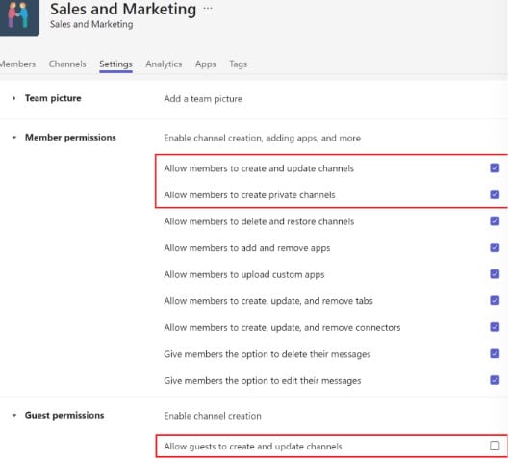
Task: Toggle option for members to edit their messages
Action: tap(495, 380)
